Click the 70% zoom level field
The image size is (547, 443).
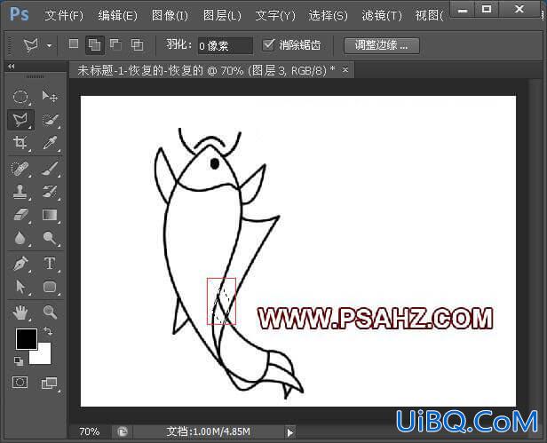[x=90, y=431]
